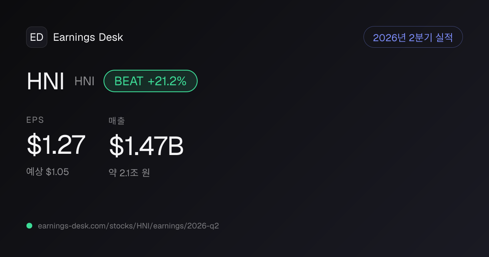The image size is (489, 257).
Task: Select the 2026년 2분기 실적 badge
Action: (x=413, y=37)
